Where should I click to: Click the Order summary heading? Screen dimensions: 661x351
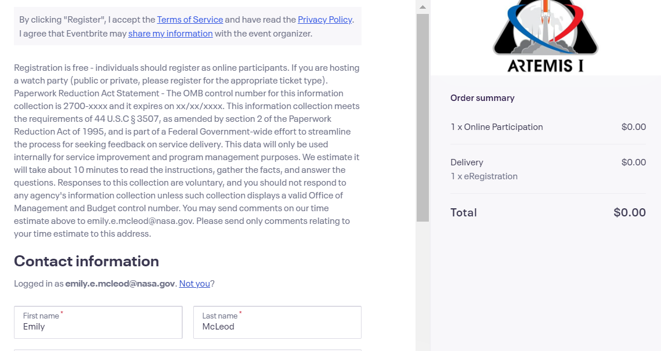[x=482, y=98]
